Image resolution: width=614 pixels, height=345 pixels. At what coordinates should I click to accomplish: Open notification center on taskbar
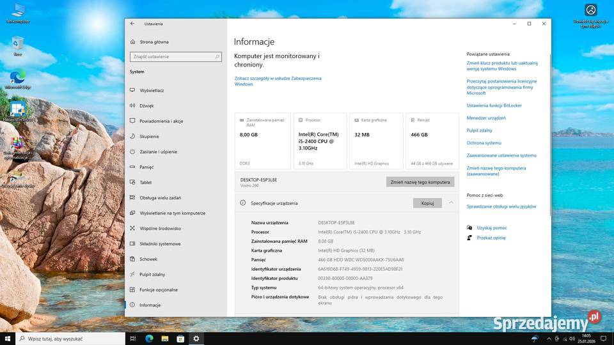pos(603,339)
